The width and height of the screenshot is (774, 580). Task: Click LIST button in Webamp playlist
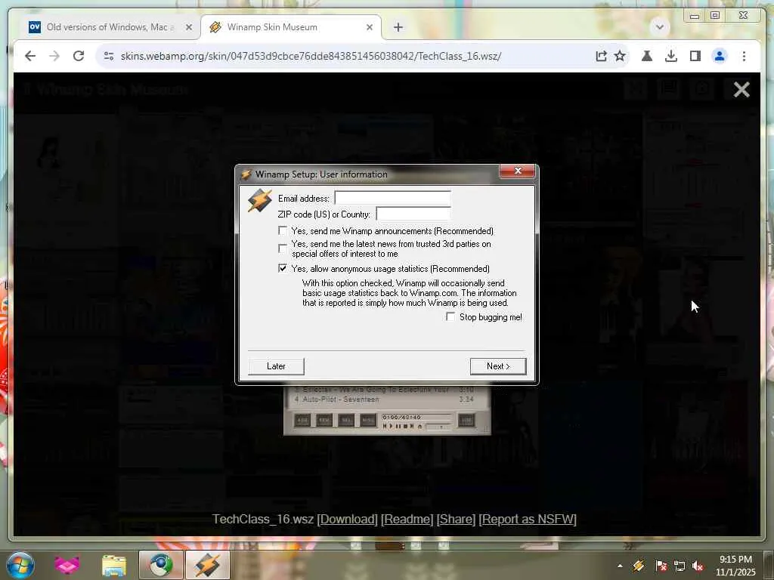[466, 420]
